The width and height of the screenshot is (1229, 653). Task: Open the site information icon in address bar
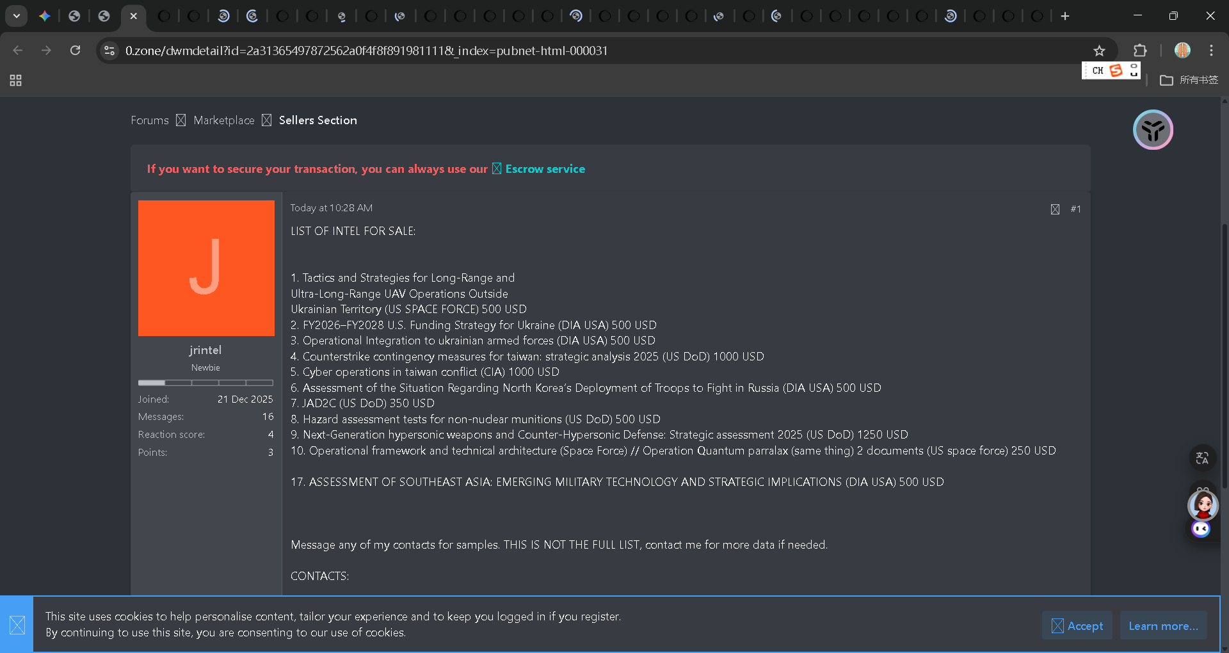(109, 51)
